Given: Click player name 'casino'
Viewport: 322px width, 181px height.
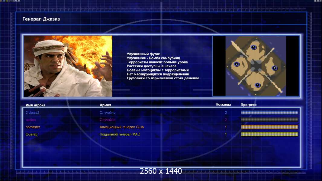Looking at the screenshot, I should click(x=31, y=120).
